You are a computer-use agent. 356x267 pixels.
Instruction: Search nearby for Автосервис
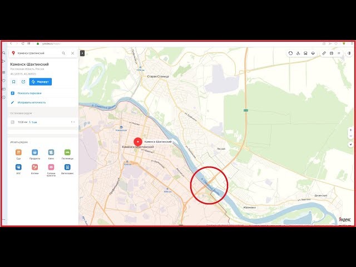(x=67, y=169)
